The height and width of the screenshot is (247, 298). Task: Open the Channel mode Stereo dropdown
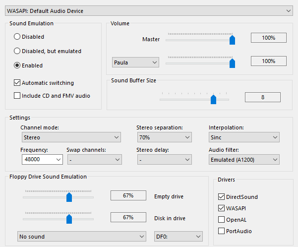70,137
